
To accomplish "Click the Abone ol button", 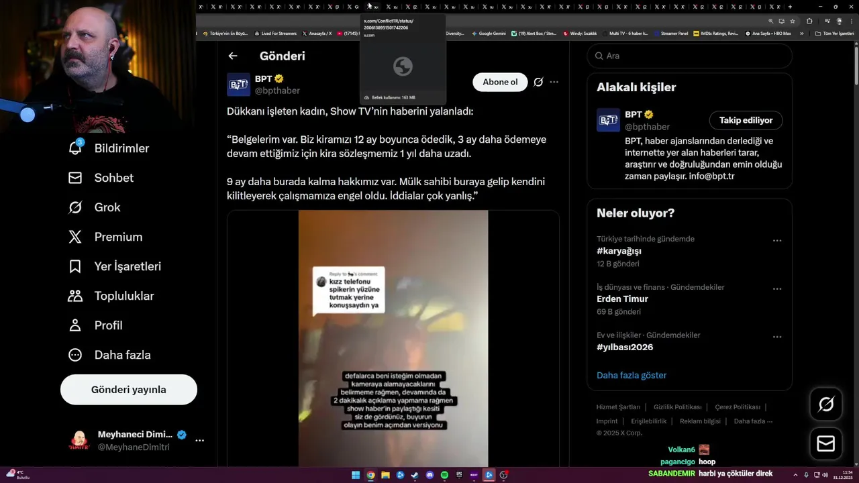I will coord(500,82).
